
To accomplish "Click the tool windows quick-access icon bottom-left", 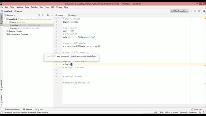I will point(1,112).
